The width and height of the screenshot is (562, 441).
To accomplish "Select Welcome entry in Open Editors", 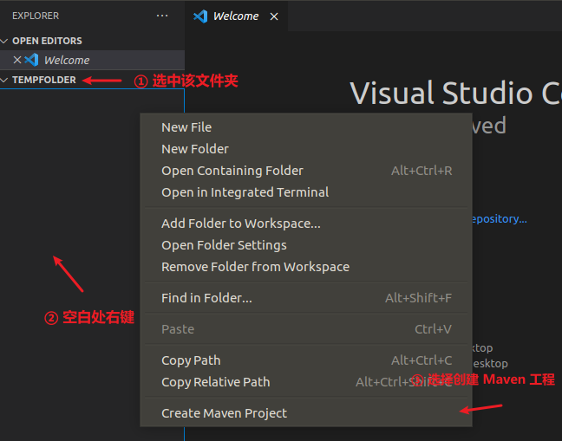I will pyautogui.click(x=93, y=60).
